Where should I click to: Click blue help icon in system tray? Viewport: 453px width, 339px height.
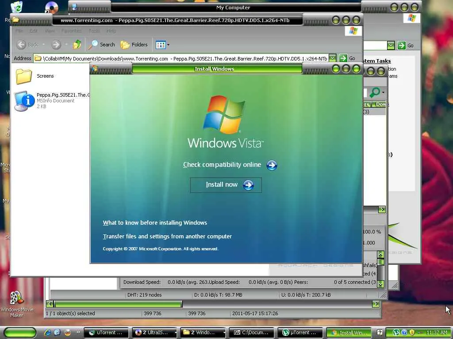(x=404, y=333)
